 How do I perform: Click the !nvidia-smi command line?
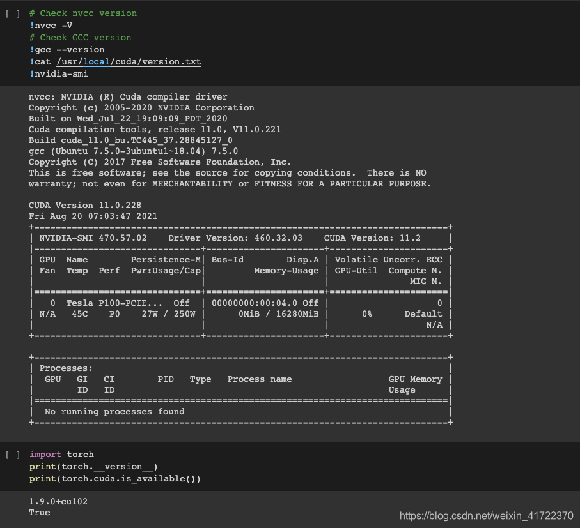tap(61, 73)
